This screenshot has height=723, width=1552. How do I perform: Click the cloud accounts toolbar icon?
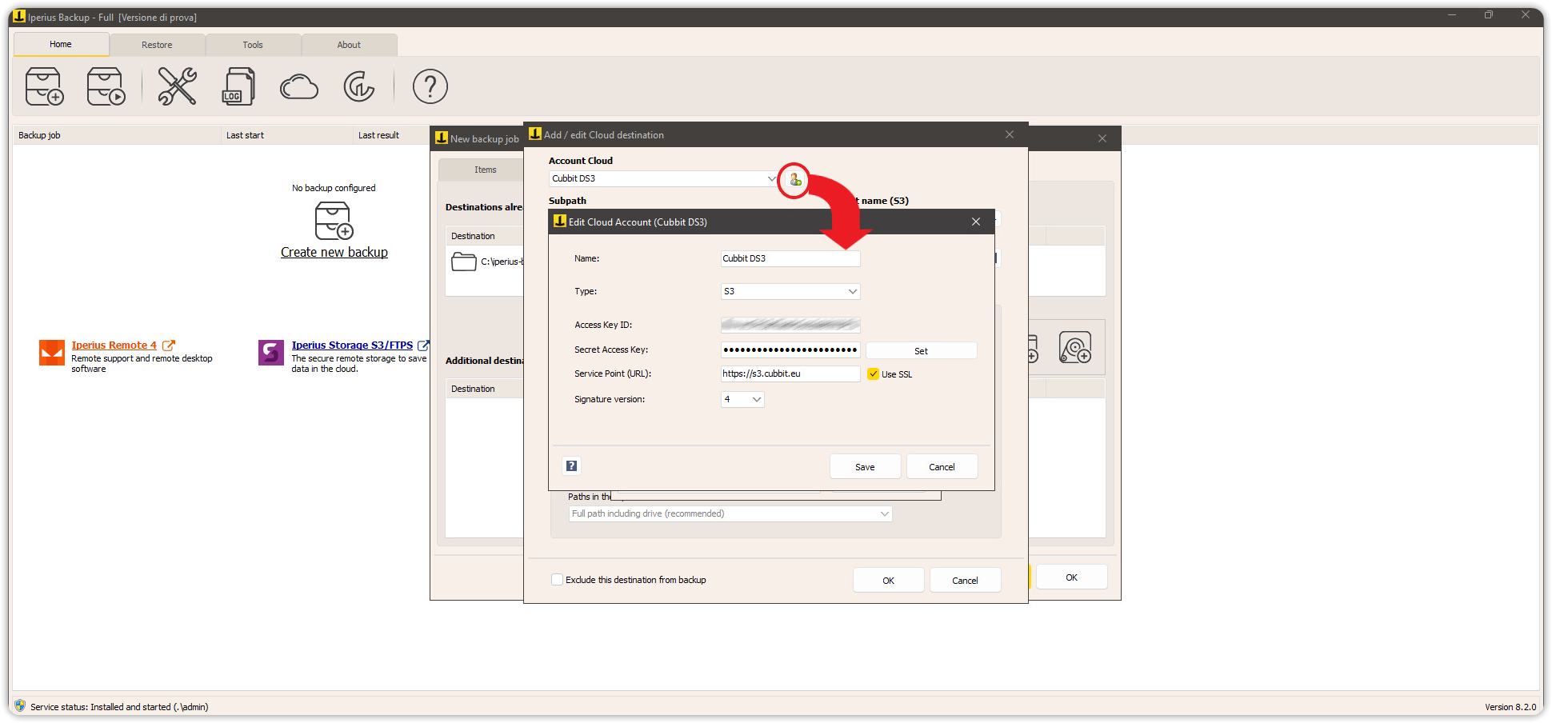click(x=299, y=86)
